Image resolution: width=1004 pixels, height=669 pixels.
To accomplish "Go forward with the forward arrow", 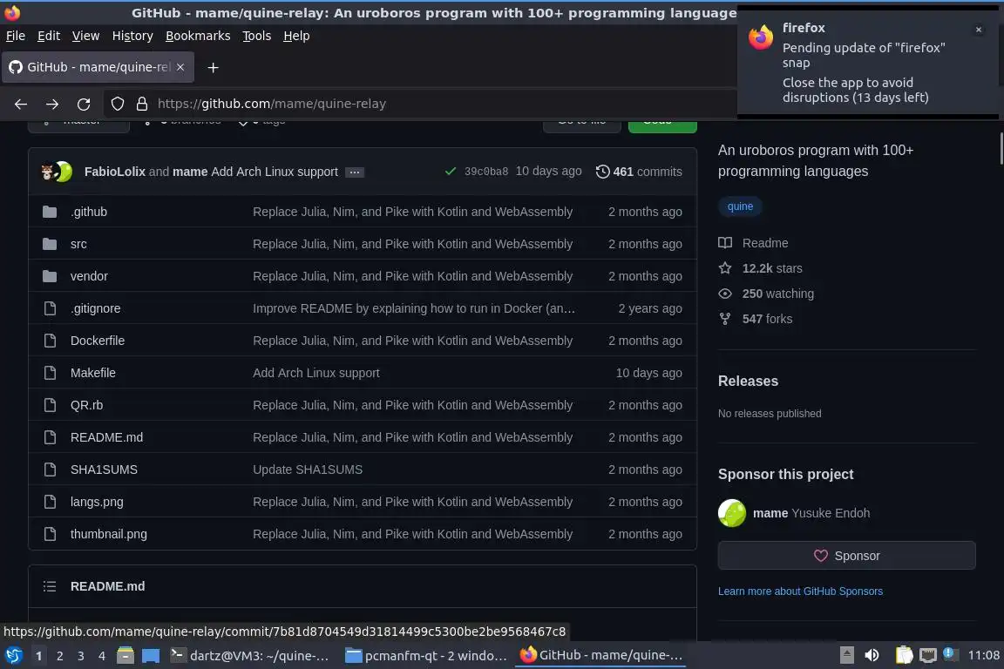I will point(52,104).
